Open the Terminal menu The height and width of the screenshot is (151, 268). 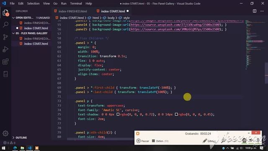pos(76,3)
